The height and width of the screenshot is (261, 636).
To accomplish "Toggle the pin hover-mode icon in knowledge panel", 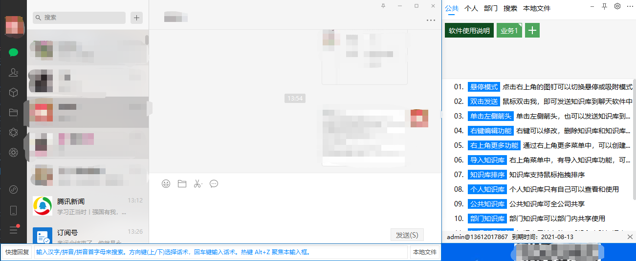I will pyautogui.click(x=605, y=6).
